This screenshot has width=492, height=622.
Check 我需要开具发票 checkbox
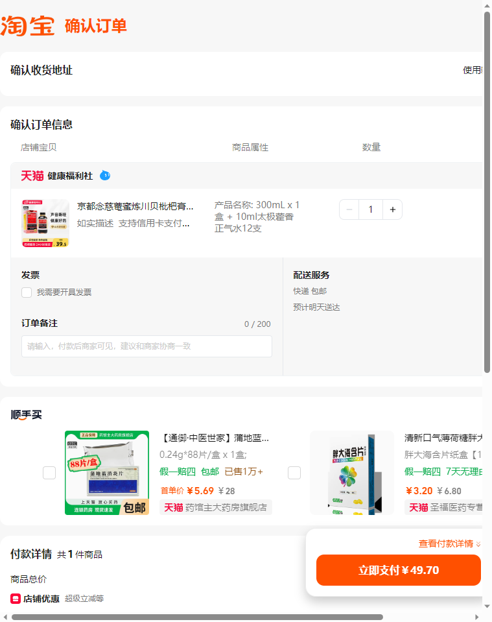pyautogui.click(x=27, y=293)
